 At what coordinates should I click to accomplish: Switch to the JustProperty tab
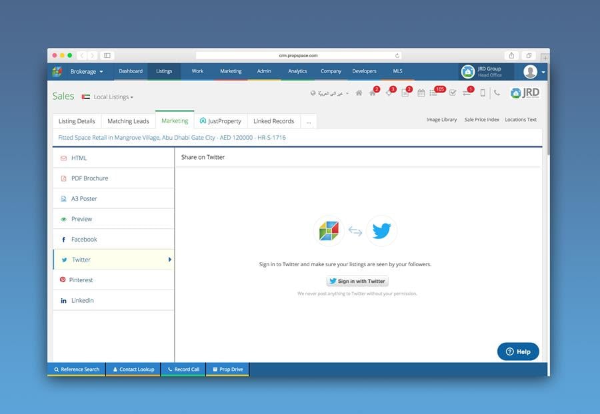click(x=221, y=121)
